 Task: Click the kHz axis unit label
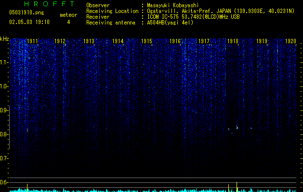[4, 39]
